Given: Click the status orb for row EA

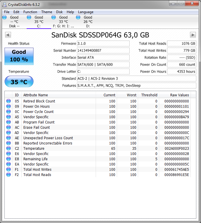Looking at the screenshot, I should click(x=8, y=164).
